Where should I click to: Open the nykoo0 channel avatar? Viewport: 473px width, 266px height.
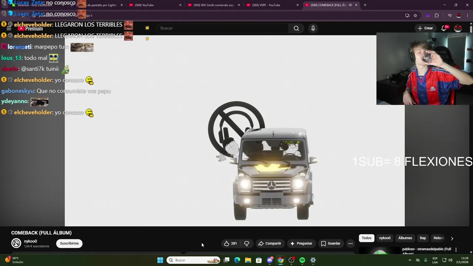point(16,243)
